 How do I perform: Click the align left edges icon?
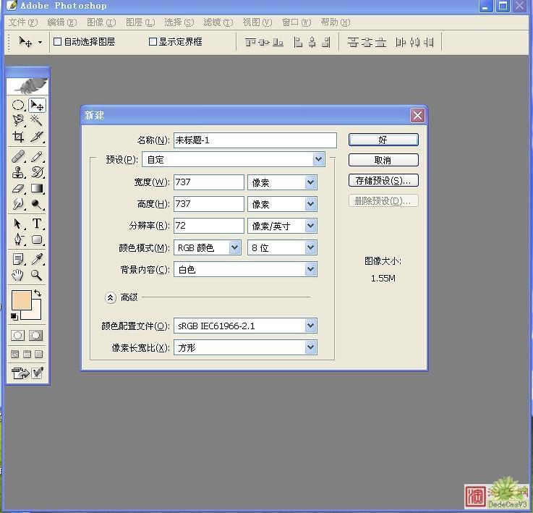(298, 42)
